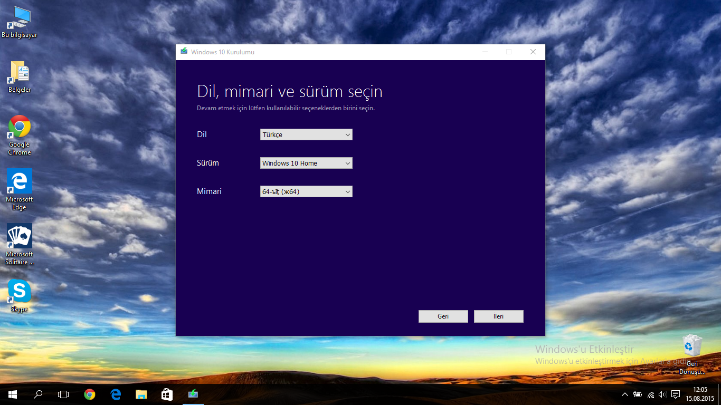The width and height of the screenshot is (721, 405).
Task: Launch Chrome from the taskbar
Action: [90, 394]
